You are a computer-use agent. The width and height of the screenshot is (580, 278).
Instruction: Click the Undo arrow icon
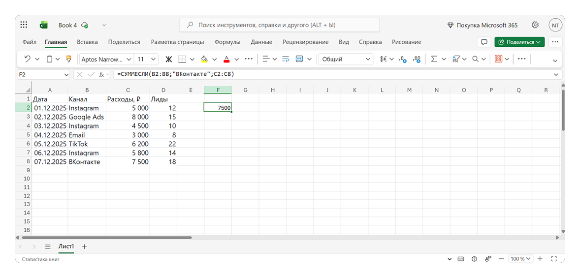click(x=27, y=59)
